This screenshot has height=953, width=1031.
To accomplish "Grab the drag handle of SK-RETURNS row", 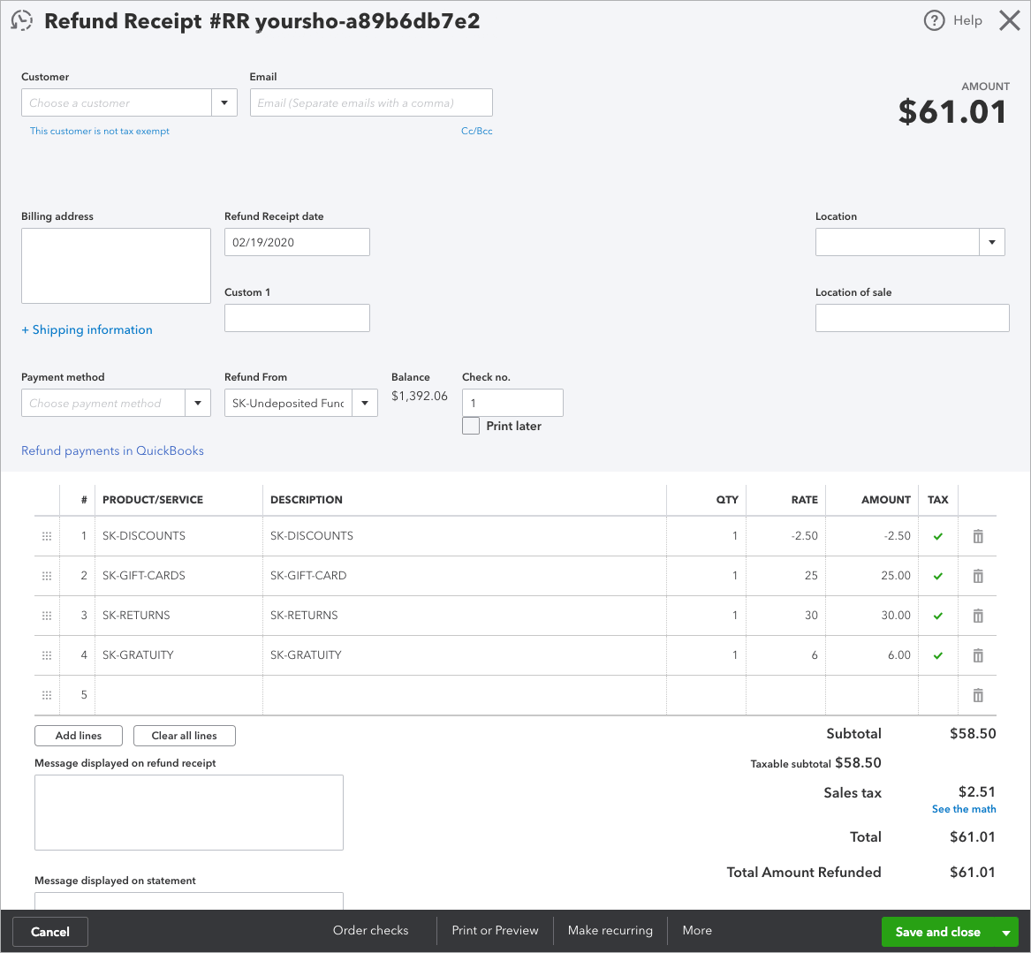I will 47,616.
